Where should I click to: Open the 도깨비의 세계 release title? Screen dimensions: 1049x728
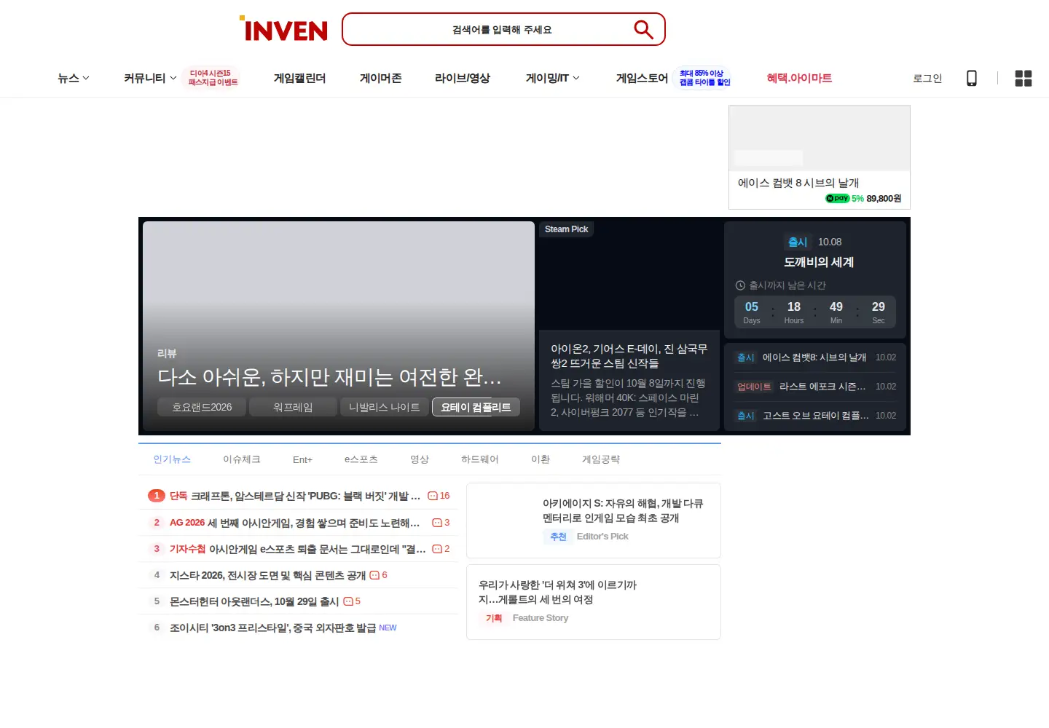pyautogui.click(x=819, y=262)
